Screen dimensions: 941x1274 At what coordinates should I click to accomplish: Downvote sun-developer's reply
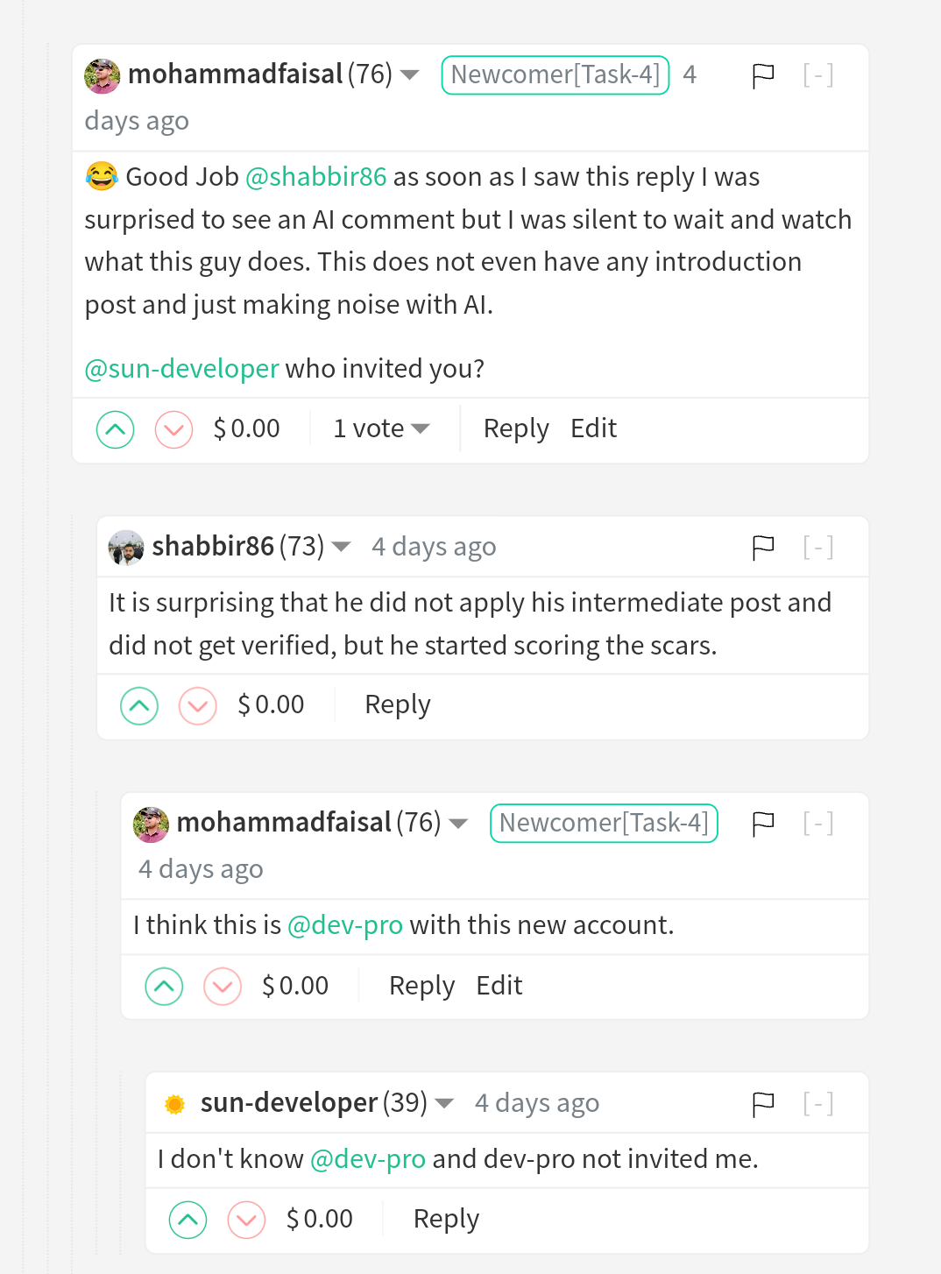coord(246,1220)
